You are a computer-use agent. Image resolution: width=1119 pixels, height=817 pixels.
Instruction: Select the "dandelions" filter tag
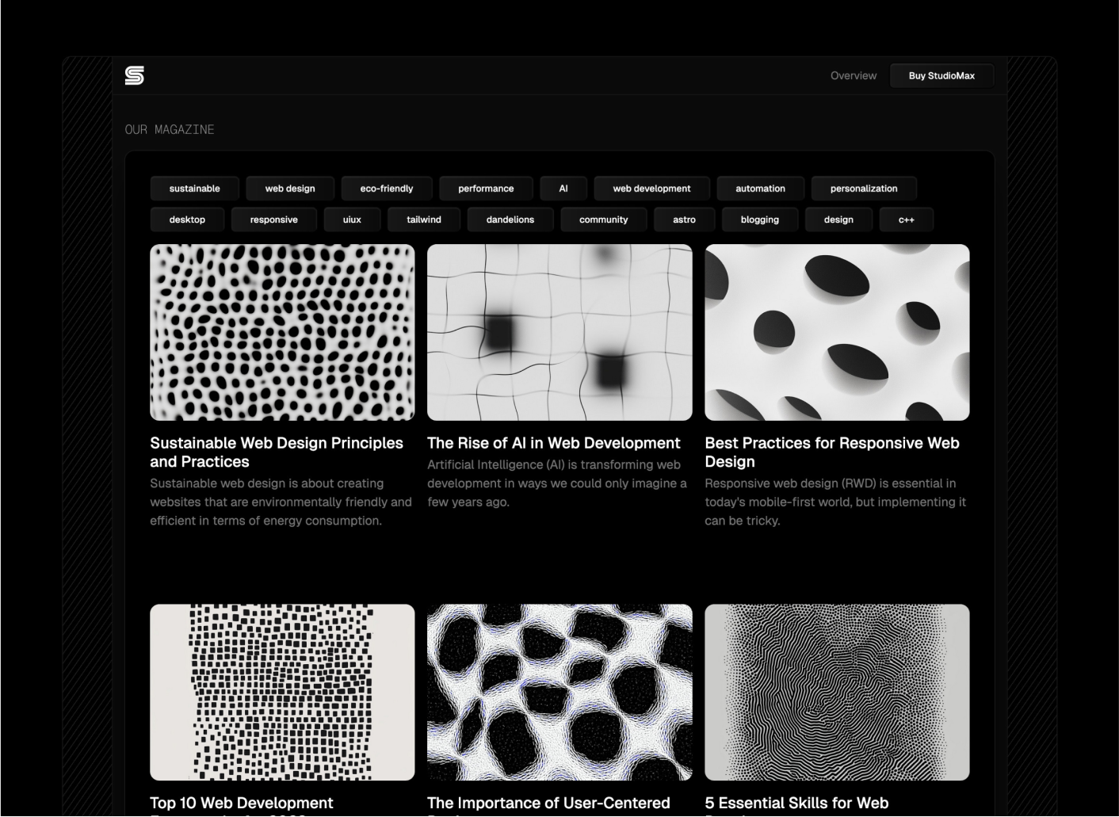(510, 220)
